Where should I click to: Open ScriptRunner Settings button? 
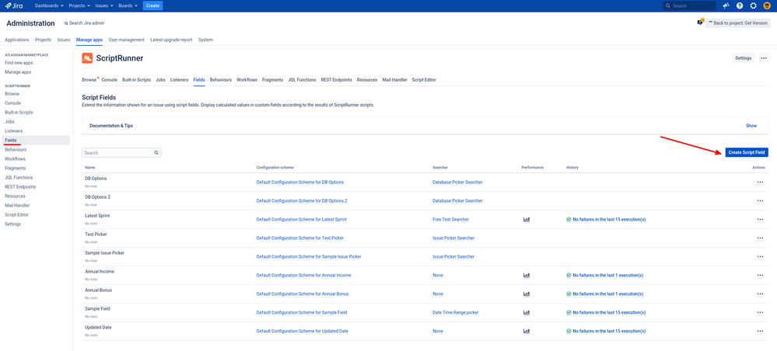744,58
